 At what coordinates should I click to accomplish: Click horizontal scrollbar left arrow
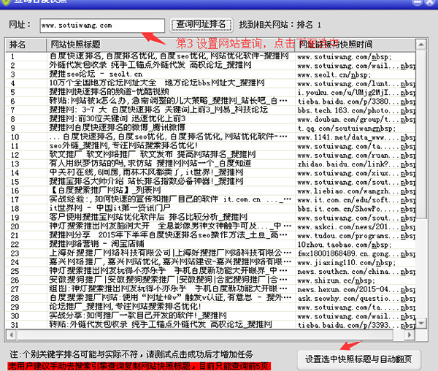(x=11, y=334)
